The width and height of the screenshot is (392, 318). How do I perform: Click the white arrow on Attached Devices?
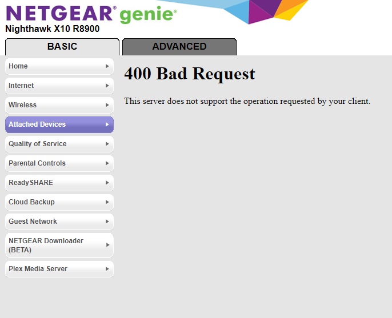[107, 124]
